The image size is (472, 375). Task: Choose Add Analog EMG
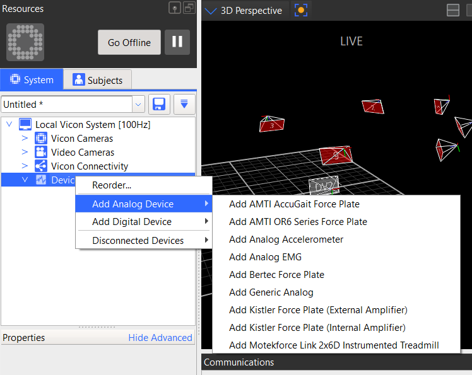(x=336, y=257)
